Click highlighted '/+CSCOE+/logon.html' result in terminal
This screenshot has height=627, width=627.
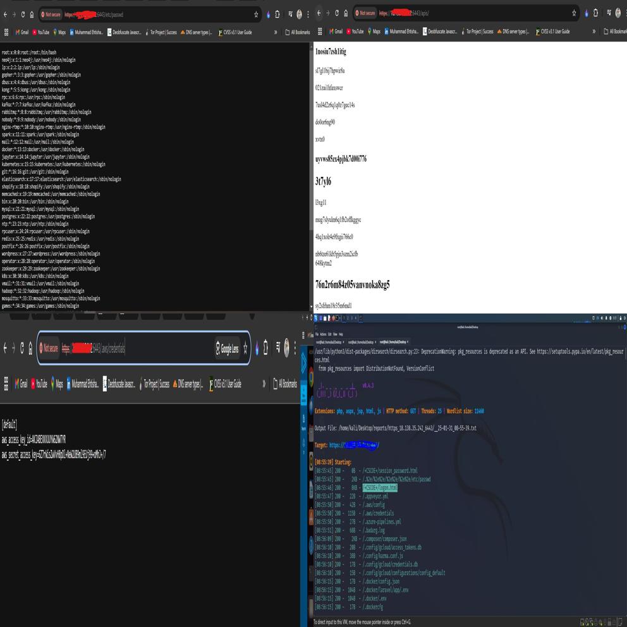click(380, 488)
